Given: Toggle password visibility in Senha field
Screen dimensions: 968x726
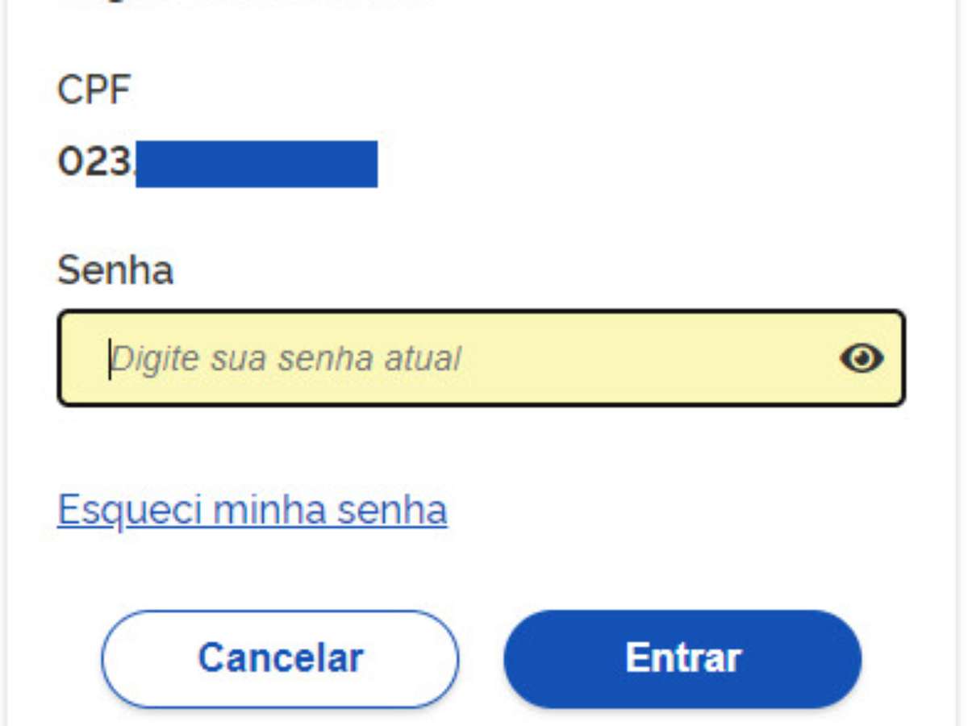Looking at the screenshot, I should [861, 358].
